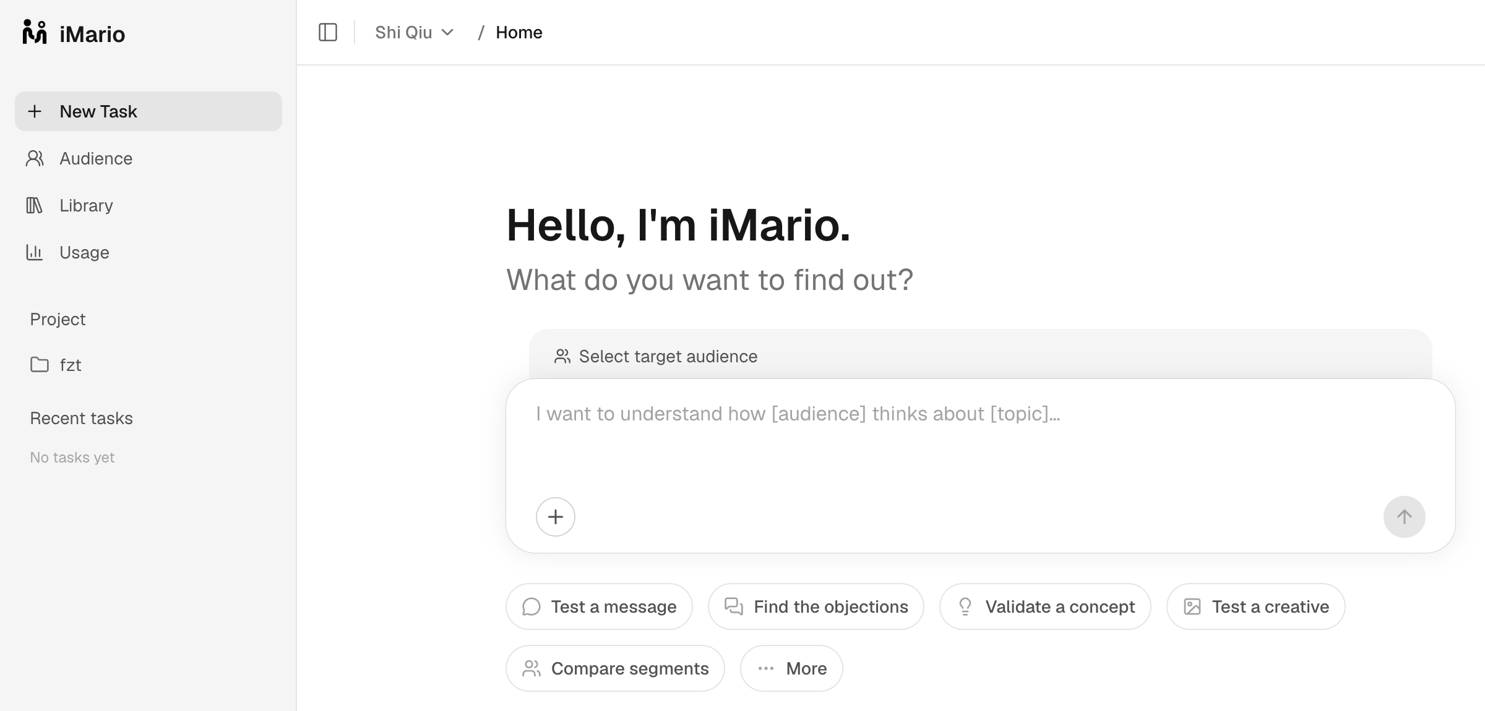Image resolution: width=1485 pixels, height=711 pixels.
Task: Open the Library section
Action: click(148, 205)
